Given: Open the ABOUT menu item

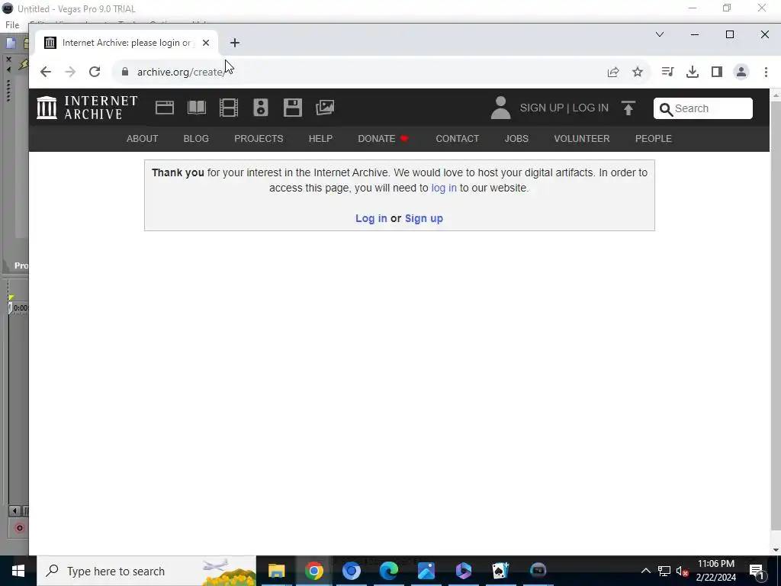Looking at the screenshot, I should (x=142, y=139).
